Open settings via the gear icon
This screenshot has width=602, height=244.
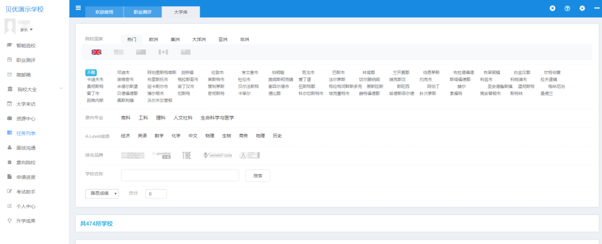click(582, 8)
